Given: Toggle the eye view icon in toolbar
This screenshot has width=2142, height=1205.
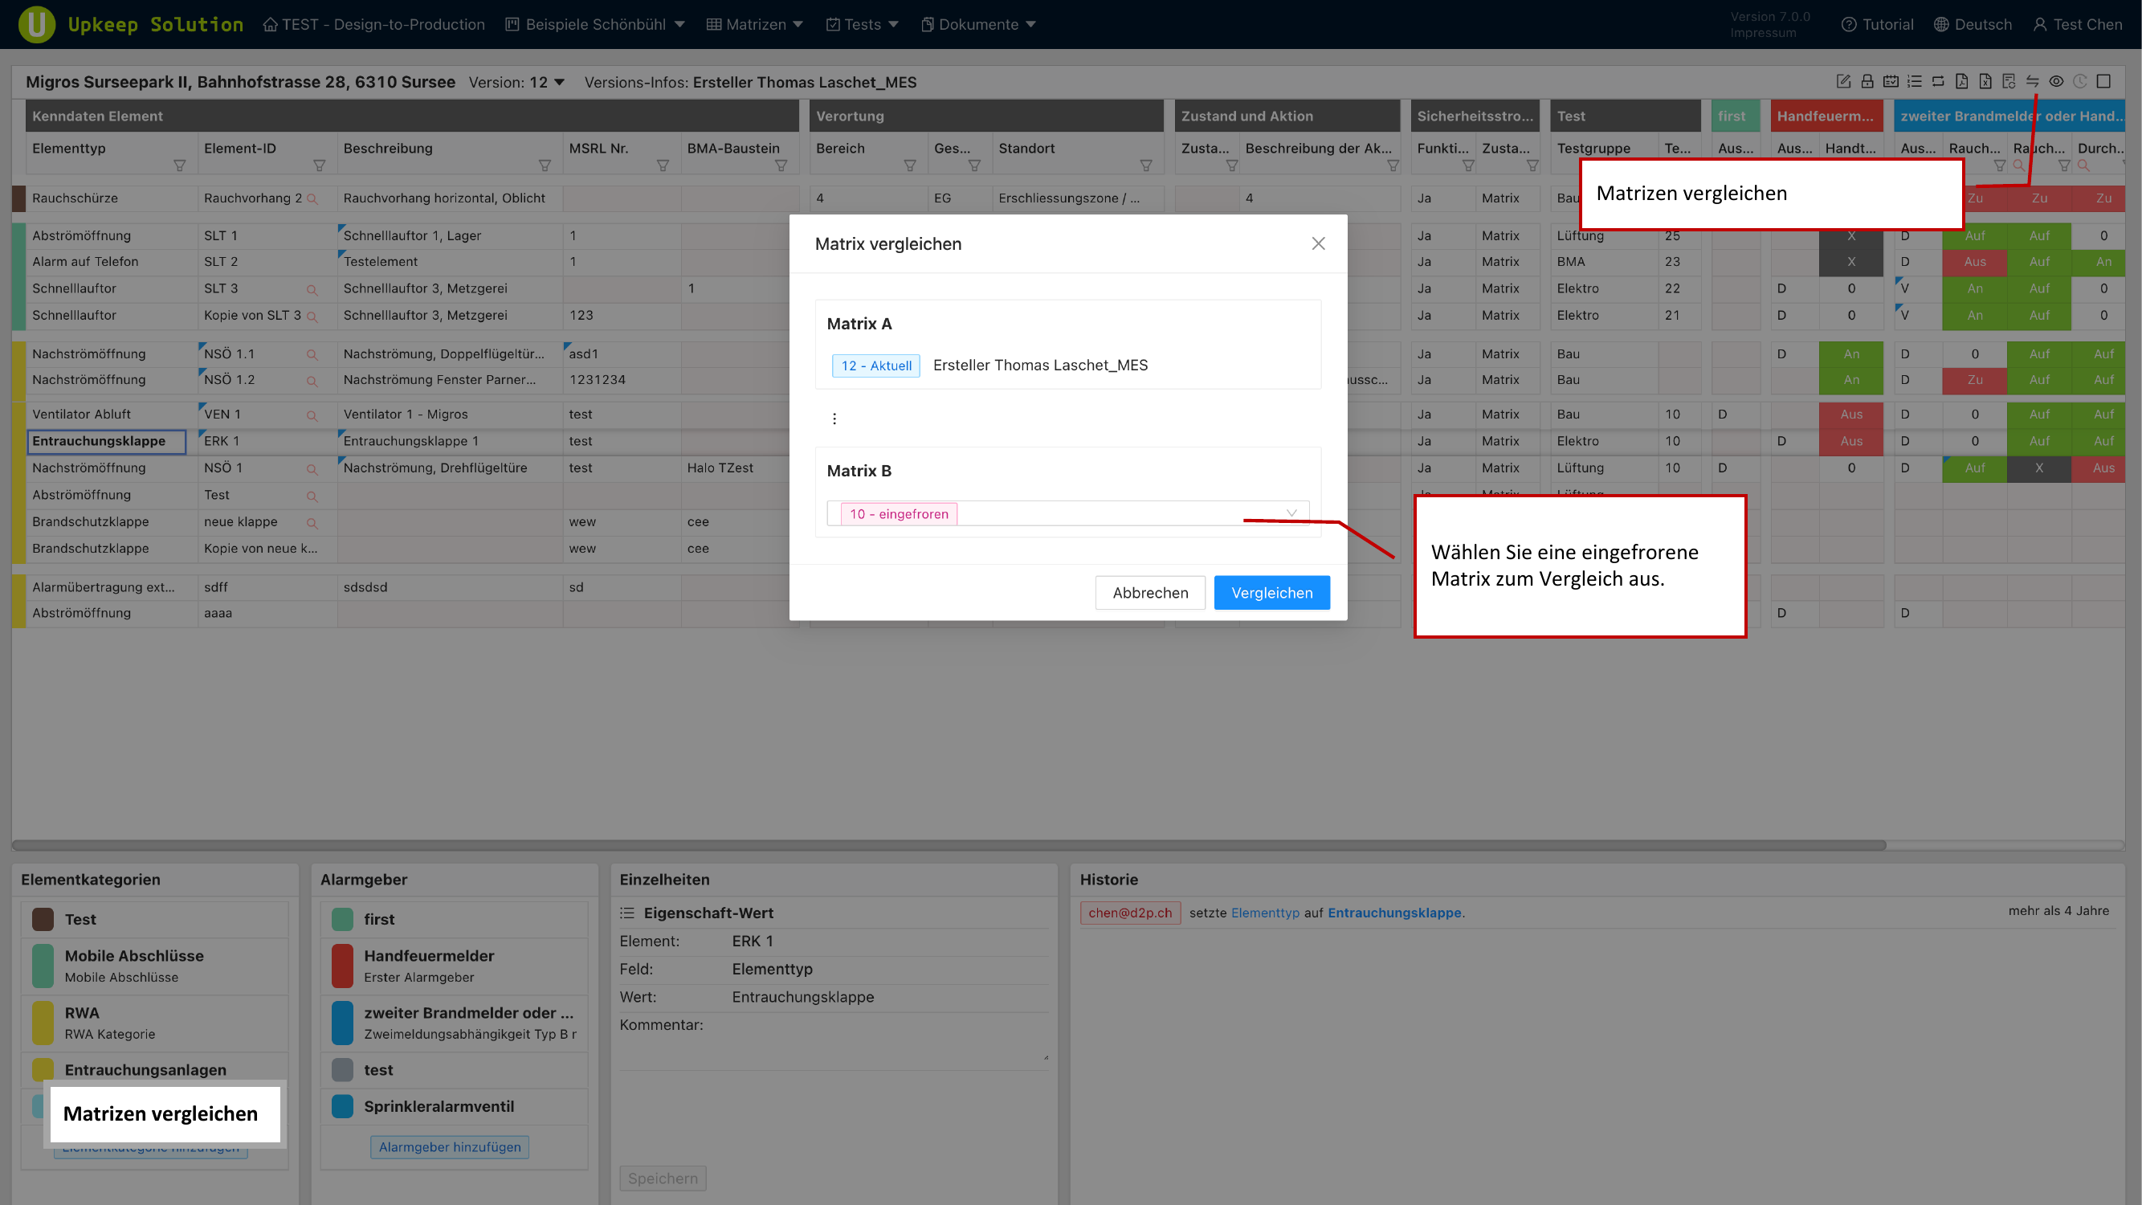Looking at the screenshot, I should (2058, 81).
